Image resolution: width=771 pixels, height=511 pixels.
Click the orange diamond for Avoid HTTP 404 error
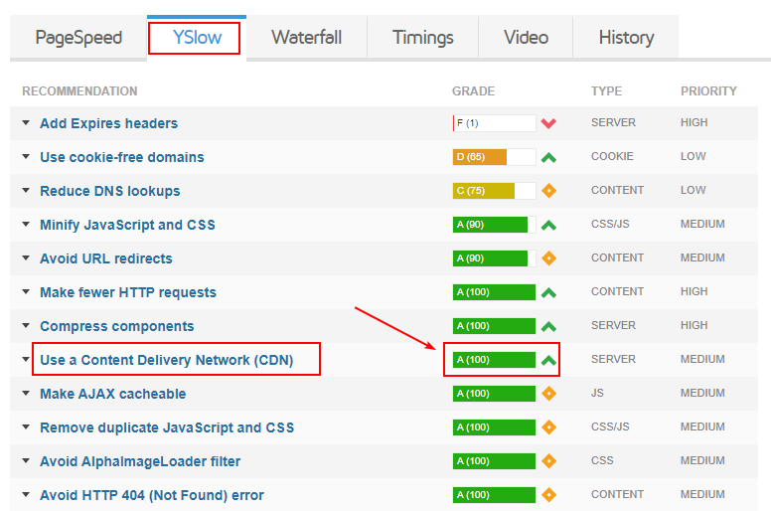tap(548, 495)
